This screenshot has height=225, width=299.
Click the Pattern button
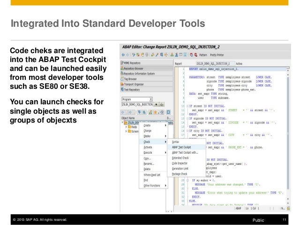coord(203,55)
